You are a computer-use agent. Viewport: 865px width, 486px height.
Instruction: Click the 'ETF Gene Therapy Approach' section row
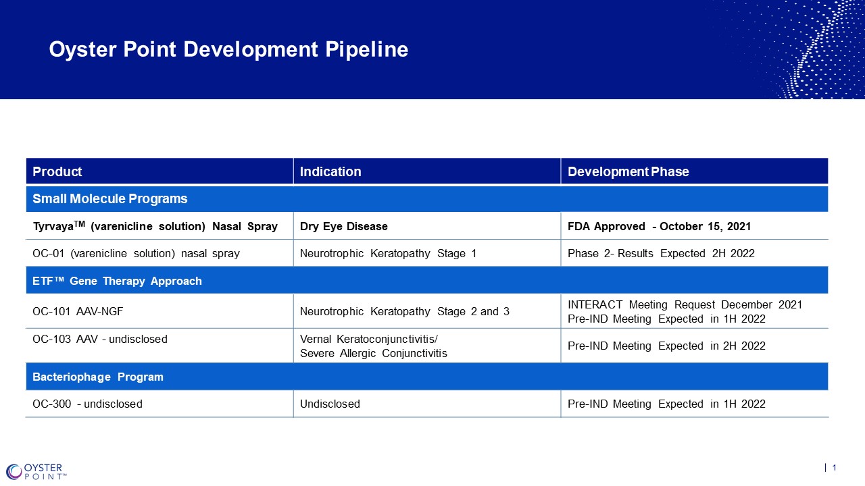(x=117, y=281)
